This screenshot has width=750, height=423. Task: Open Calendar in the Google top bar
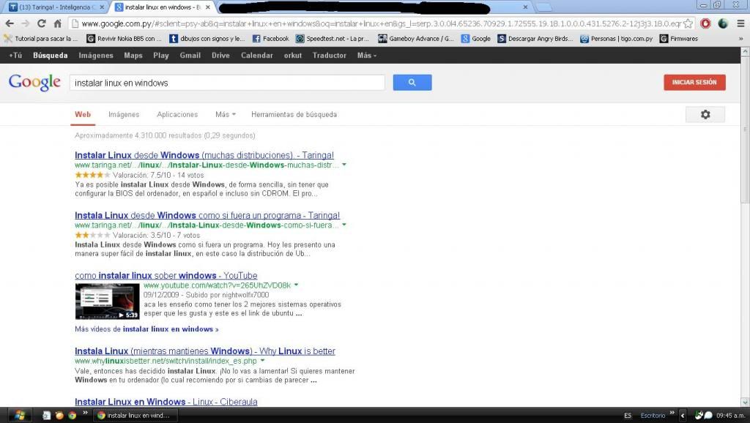[x=257, y=56]
